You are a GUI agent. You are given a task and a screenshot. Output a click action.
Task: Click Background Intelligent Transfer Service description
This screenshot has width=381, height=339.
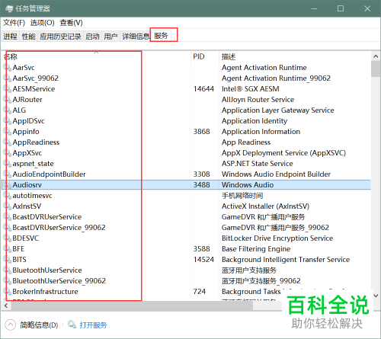point(286,260)
